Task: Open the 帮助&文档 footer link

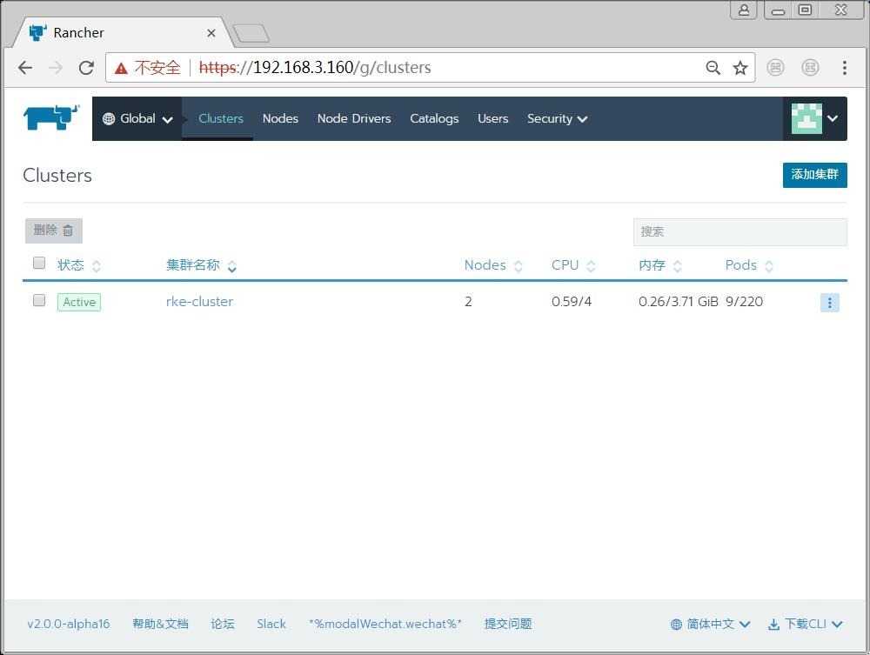Action: (x=160, y=624)
